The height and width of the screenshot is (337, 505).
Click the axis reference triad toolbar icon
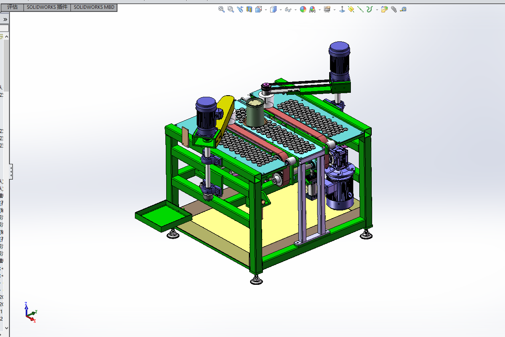tap(342, 9)
